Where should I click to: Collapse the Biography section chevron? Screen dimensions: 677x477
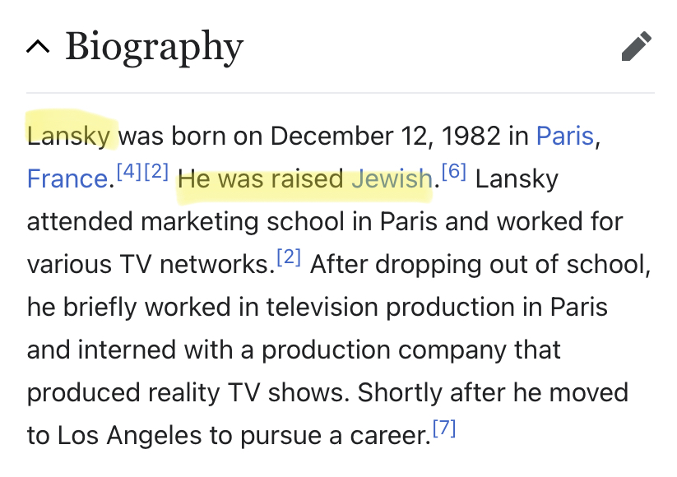pos(38,46)
